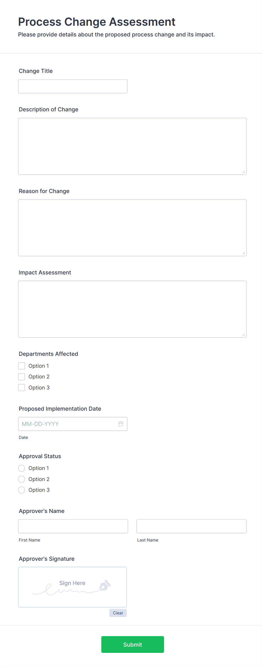Clear the approver's signature
The image size is (262, 667).
tap(118, 613)
